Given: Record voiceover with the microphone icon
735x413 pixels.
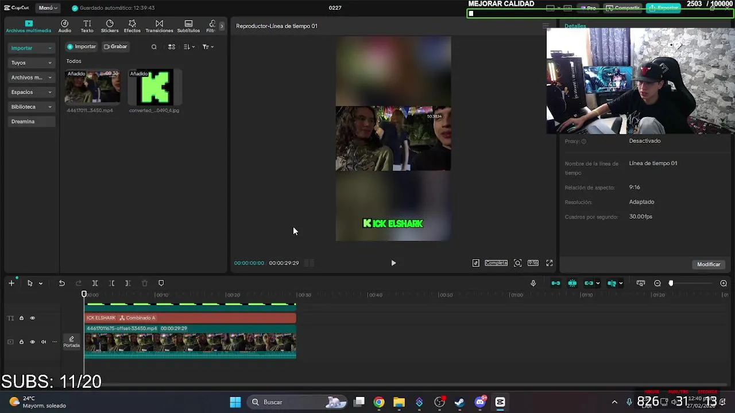Looking at the screenshot, I should [x=533, y=283].
